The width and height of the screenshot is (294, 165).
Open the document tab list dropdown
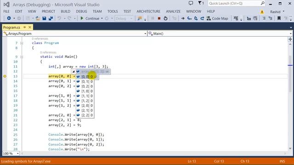pyautogui.click(x=291, y=27)
